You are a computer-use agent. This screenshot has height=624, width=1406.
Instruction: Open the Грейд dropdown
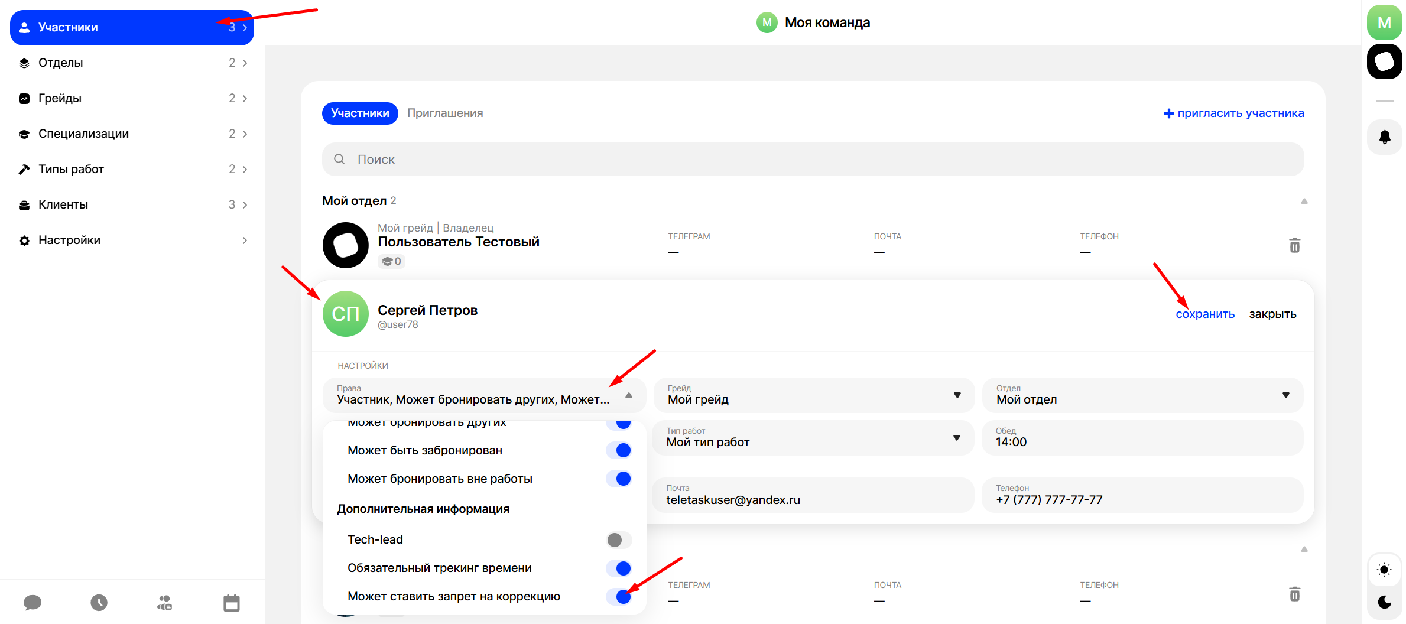point(813,395)
